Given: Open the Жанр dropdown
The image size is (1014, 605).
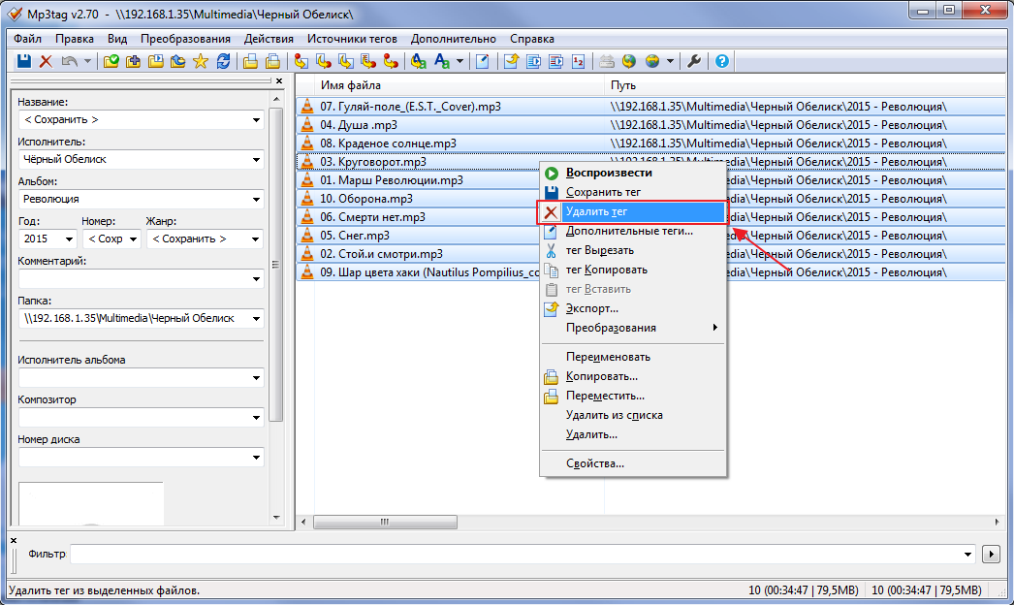Looking at the screenshot, I should tap(256, 239).
